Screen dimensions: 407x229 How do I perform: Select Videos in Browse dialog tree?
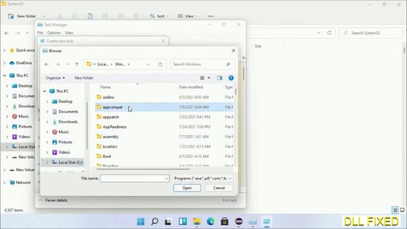point(61,152)
